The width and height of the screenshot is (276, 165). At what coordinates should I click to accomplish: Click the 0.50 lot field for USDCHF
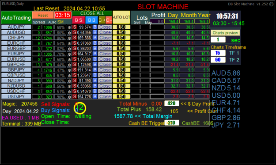pyautogui.click(x=121, y=91)
